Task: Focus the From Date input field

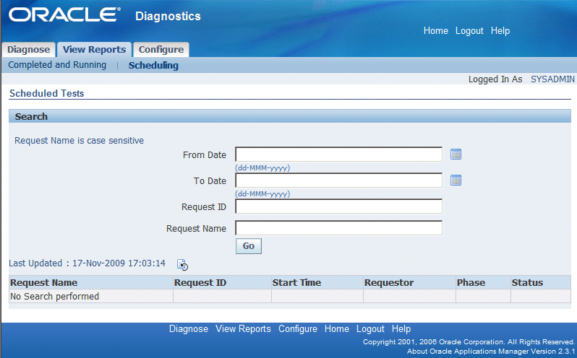Action: [339, 154]
